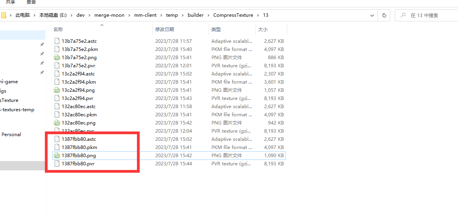Click file icon of 1387fbb80.pvr

pos(57,164)
